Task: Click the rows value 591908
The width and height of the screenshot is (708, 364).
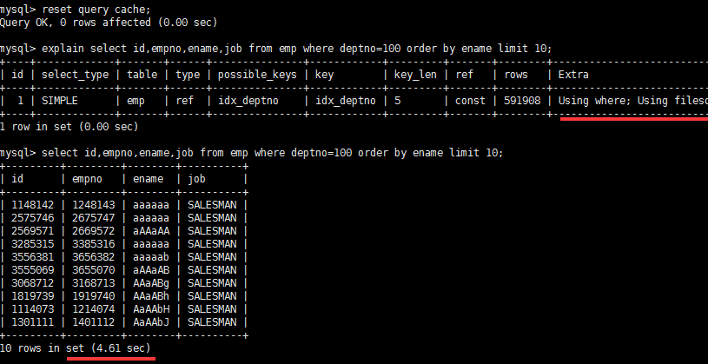Action: click(x=522, y=101)
